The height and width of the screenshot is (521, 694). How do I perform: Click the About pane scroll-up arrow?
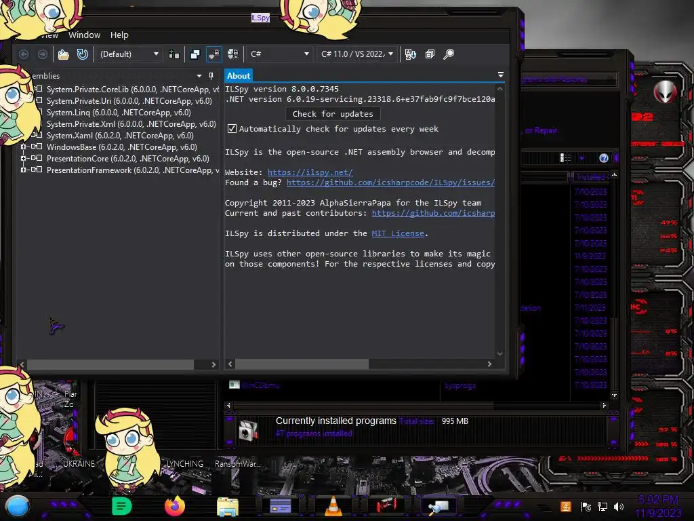(499, 89)
